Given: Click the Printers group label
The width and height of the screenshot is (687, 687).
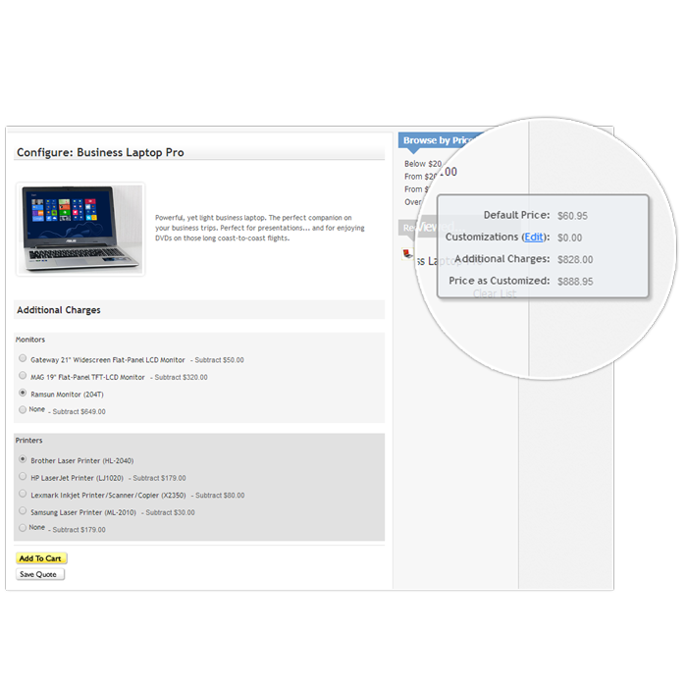Looking at the screenshot, I should point(28,441).
